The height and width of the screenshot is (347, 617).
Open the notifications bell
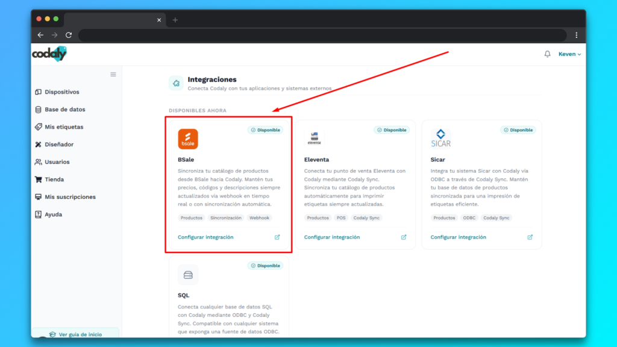point(547,54)
